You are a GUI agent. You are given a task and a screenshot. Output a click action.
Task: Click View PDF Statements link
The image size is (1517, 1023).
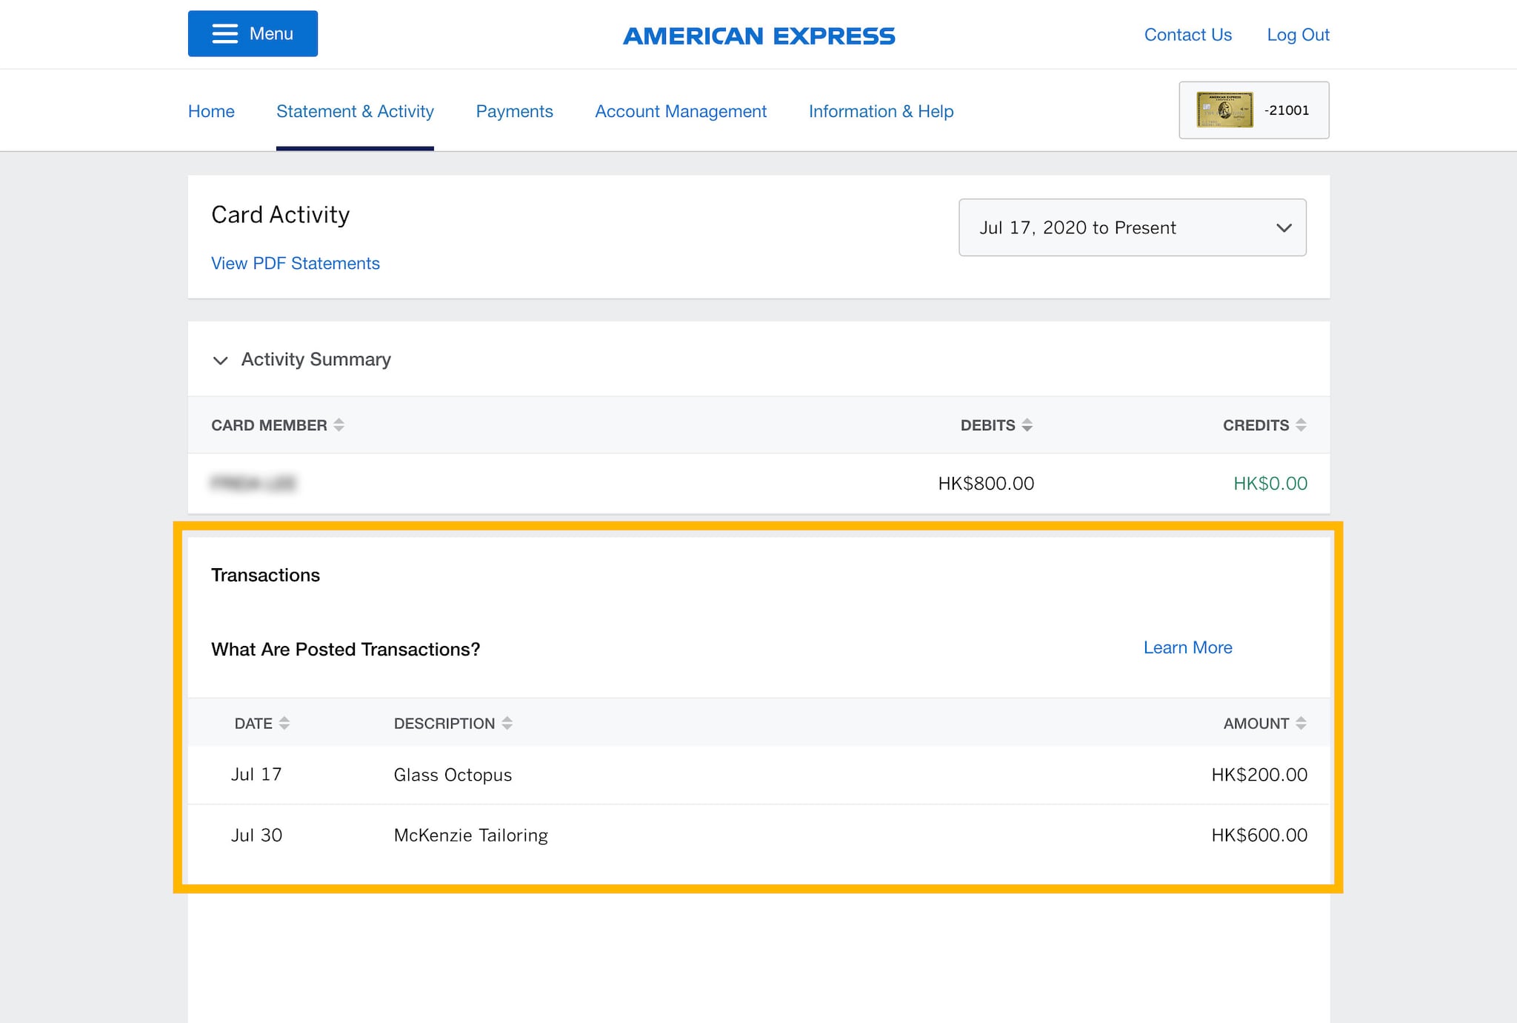(x=295, y=264)
